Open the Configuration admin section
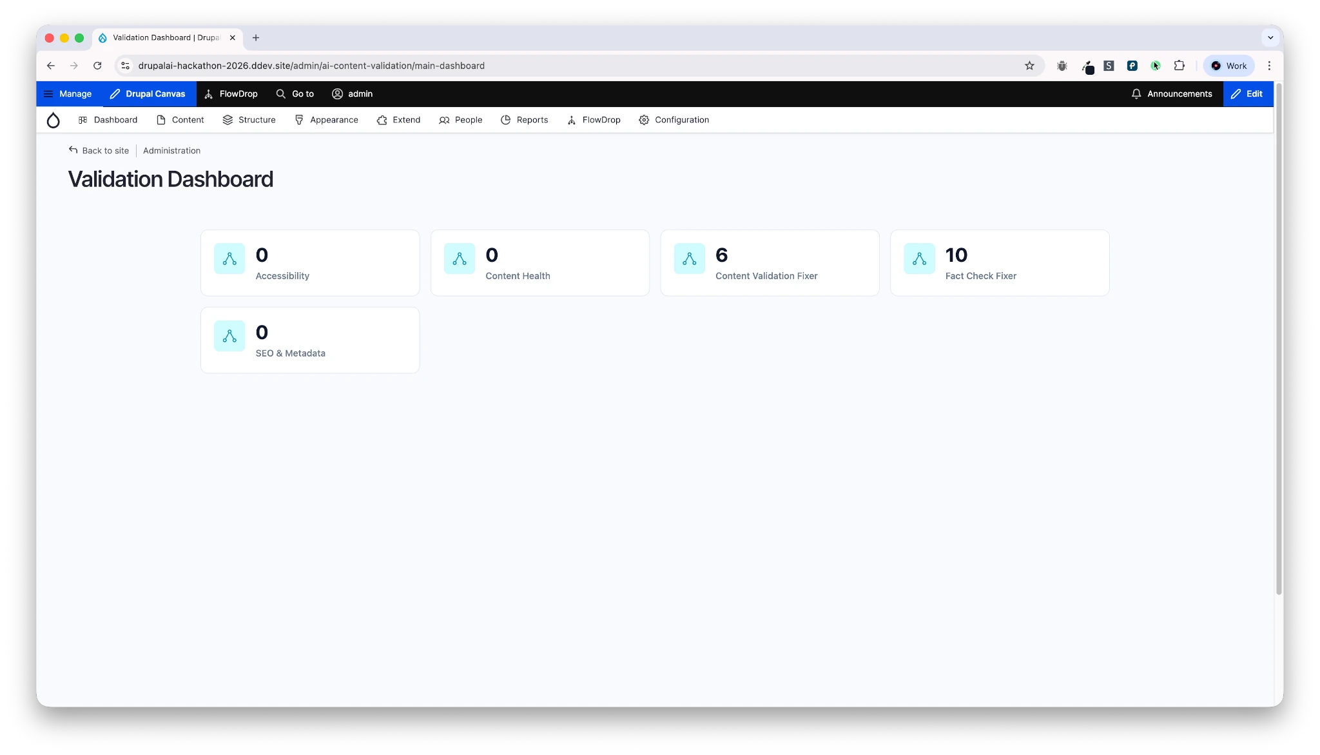1320x755 pixels. point(674,120)
